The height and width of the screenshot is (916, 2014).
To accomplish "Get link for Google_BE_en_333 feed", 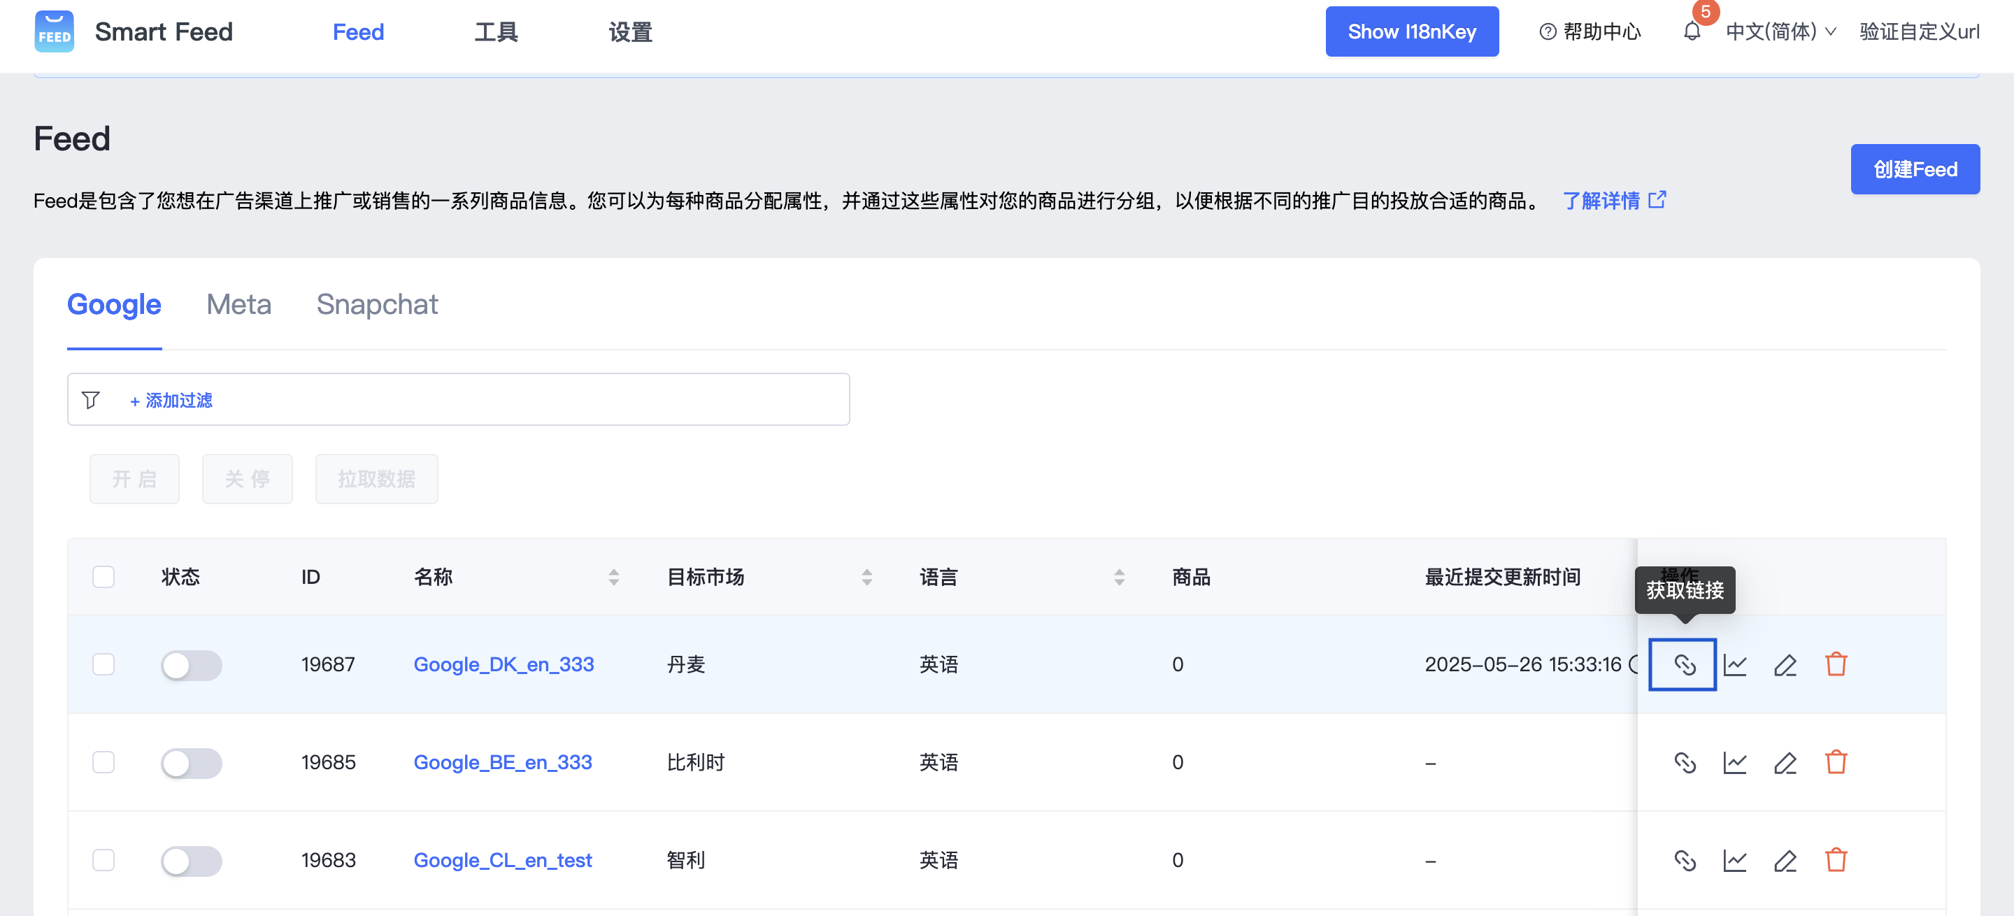I will [x=1684, y=762].
